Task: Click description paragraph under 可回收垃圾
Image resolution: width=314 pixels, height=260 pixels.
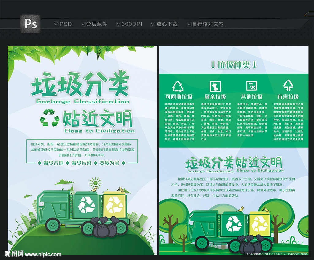Action: [x=180, y=122]
